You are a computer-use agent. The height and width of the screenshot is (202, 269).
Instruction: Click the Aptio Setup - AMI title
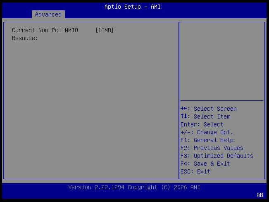[133, 7]
